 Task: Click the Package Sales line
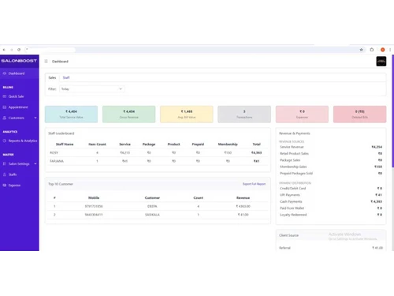click(x=331, y=160)
